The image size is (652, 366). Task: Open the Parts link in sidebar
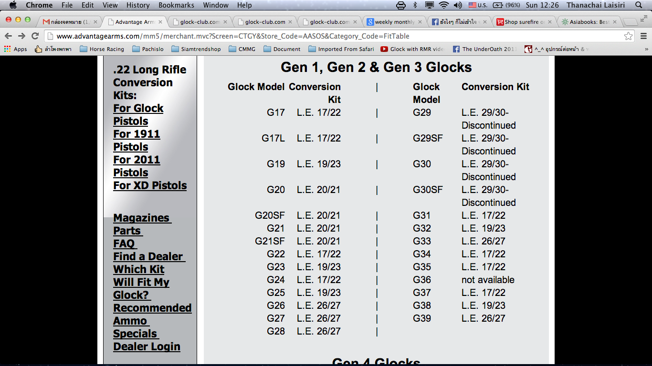pyautogui.click(x=127, y=231)
